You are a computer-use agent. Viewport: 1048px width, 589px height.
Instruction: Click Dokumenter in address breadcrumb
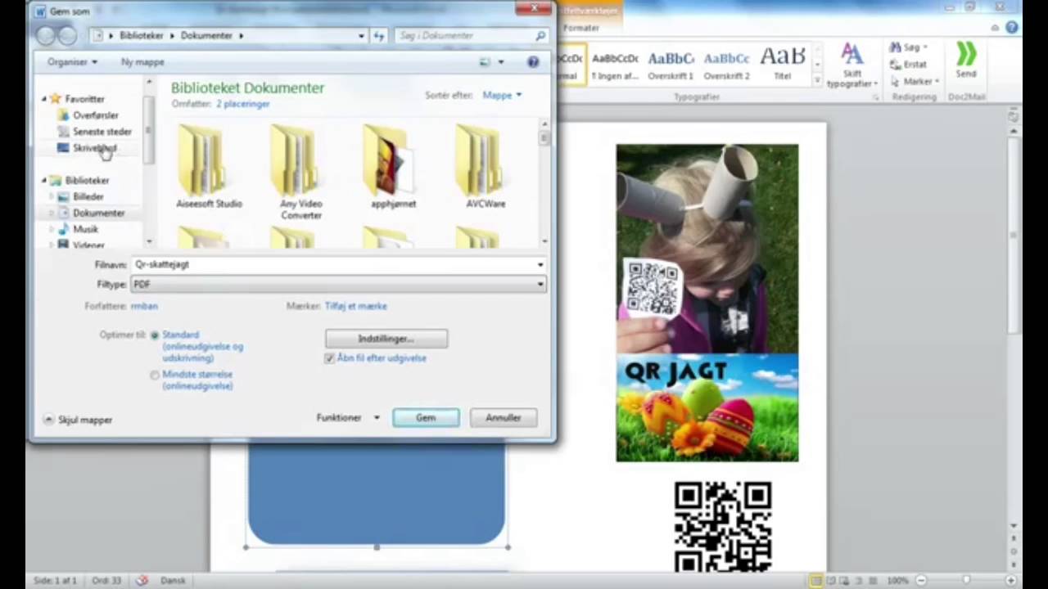point(206,36)
